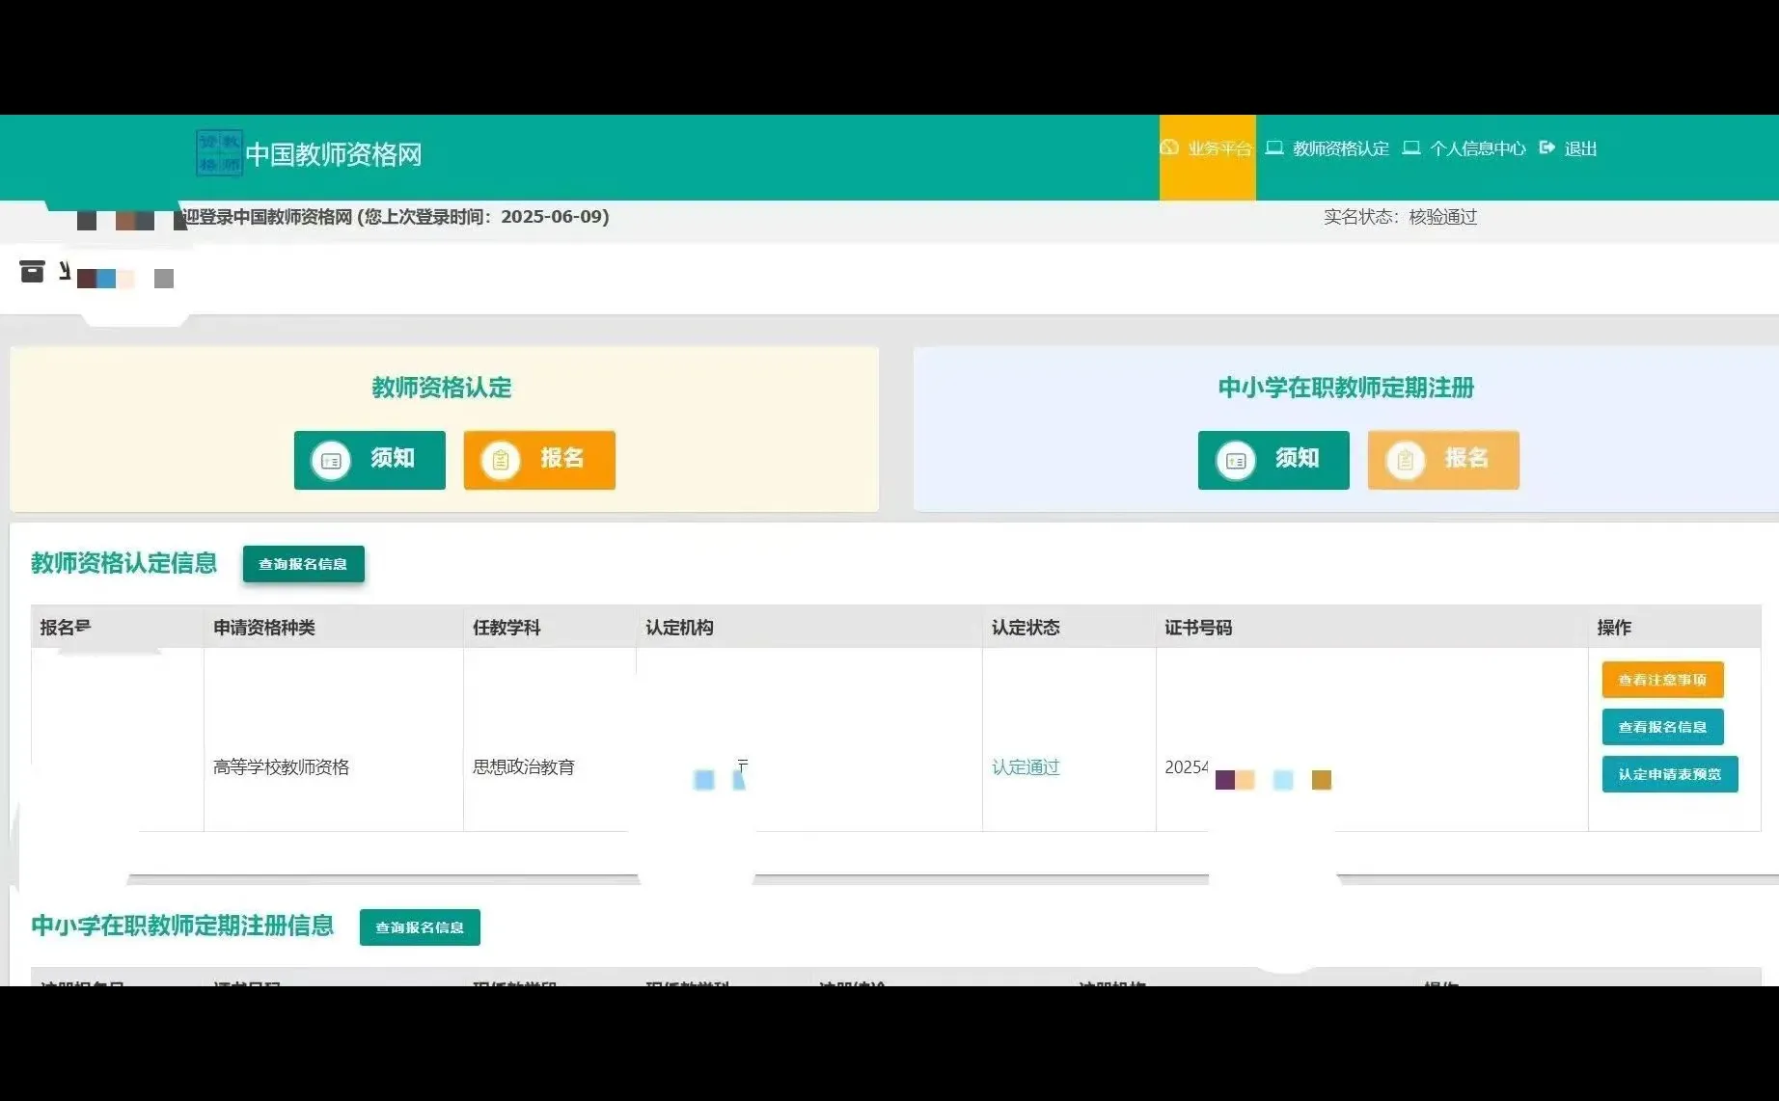Viewport: 1779px width, 1101px height.
Task: Click the archive box icon below the welcome message
Action: [32, 271]
